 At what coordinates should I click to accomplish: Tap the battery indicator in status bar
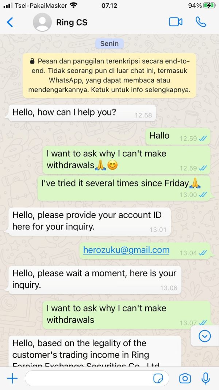pyautogui.click(x=210, y=5)
